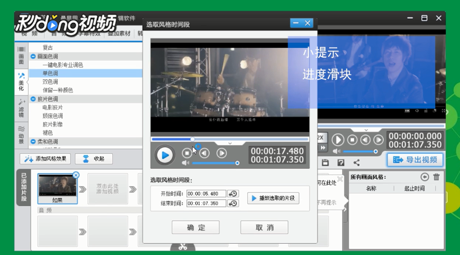Close the style time dialog
460x255 pixels.
coord(307,23)
